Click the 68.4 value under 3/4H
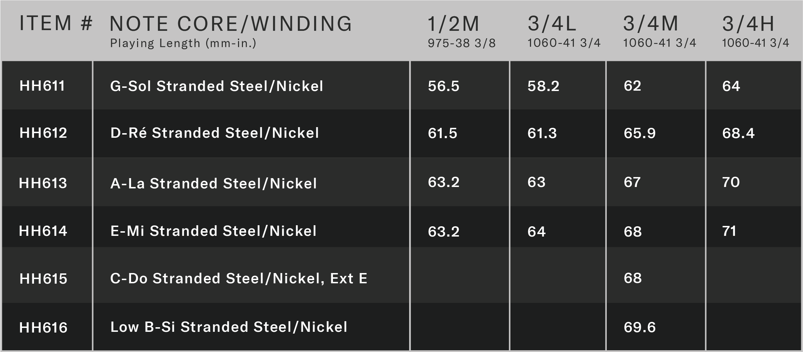The height and width of the screenshot is (352, 803). (x=739, y=133)
